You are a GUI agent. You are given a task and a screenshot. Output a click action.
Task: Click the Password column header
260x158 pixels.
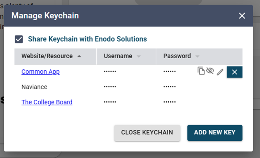(199, 56)
